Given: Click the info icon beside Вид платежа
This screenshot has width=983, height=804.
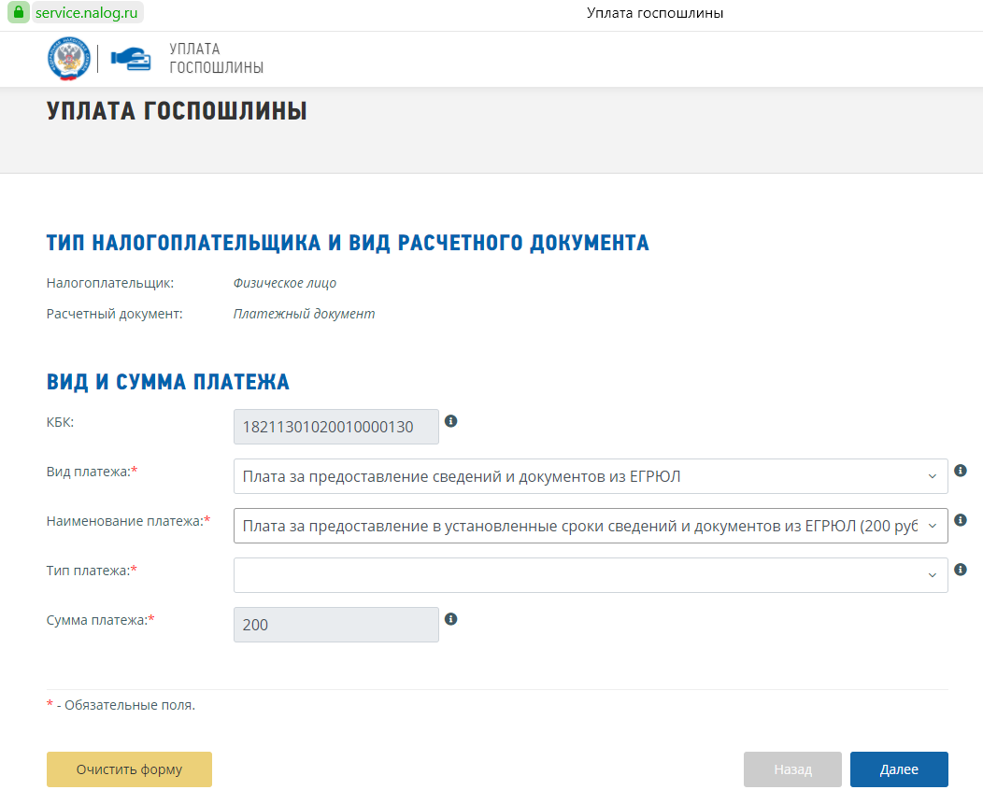Looking at the screenshot, I should (961, 471).
